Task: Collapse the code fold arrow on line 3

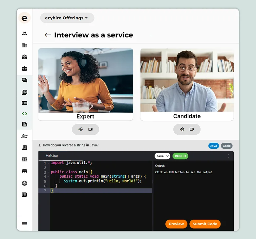Action: coord(48,172)
